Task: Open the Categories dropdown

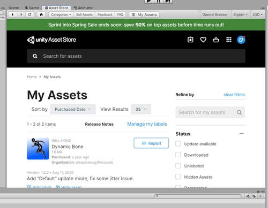Action: [61, 14]
